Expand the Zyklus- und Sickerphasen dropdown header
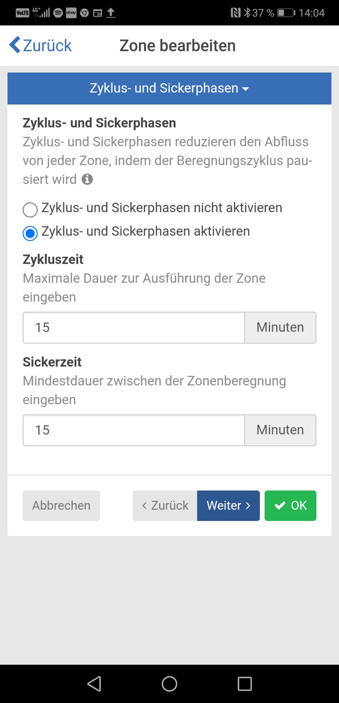 point(169,88)
